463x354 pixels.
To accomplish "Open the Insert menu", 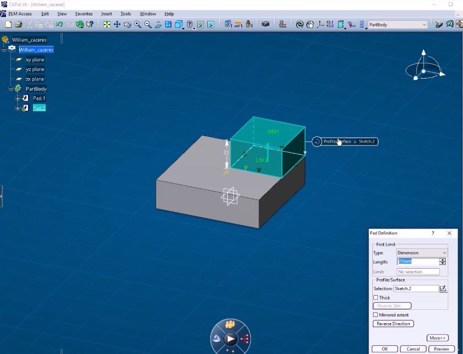I will pos(106,14).
